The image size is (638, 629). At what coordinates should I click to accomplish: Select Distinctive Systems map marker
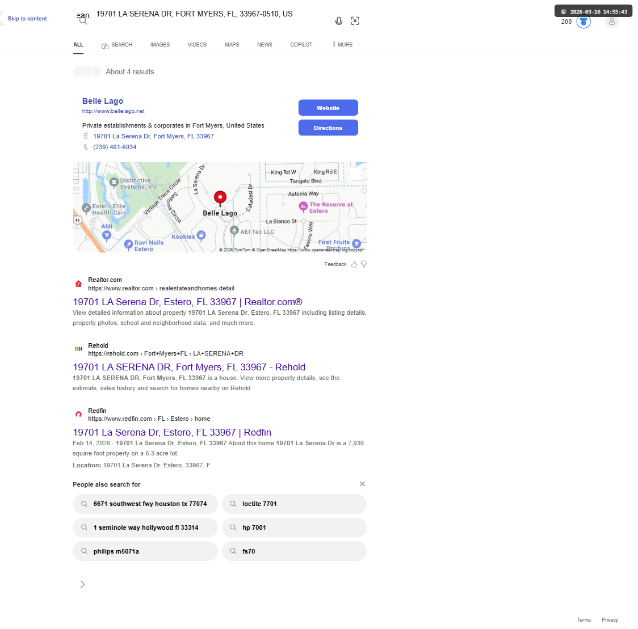114,181
